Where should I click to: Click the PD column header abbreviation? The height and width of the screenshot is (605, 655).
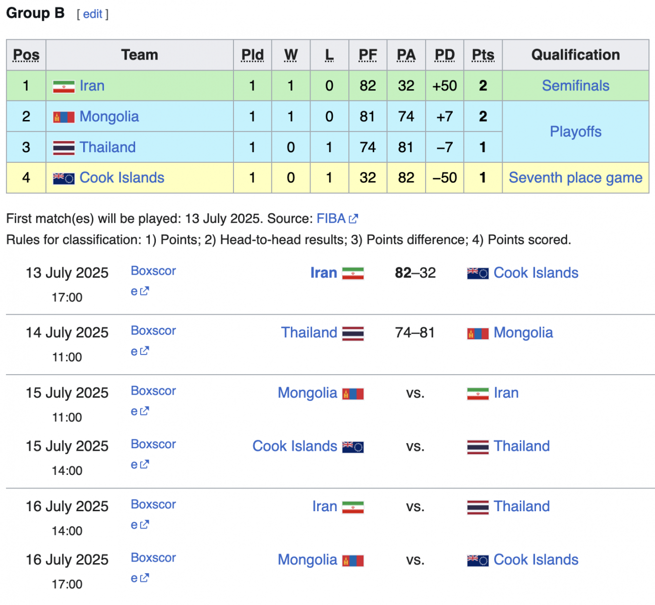tap(445, 55)
